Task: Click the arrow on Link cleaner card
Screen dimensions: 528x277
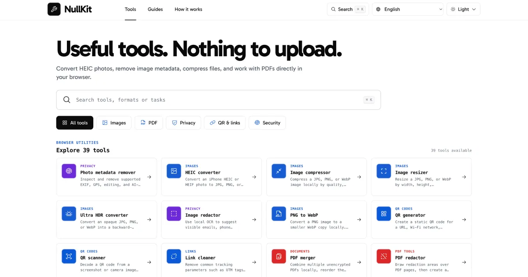Action: (254, 262)
